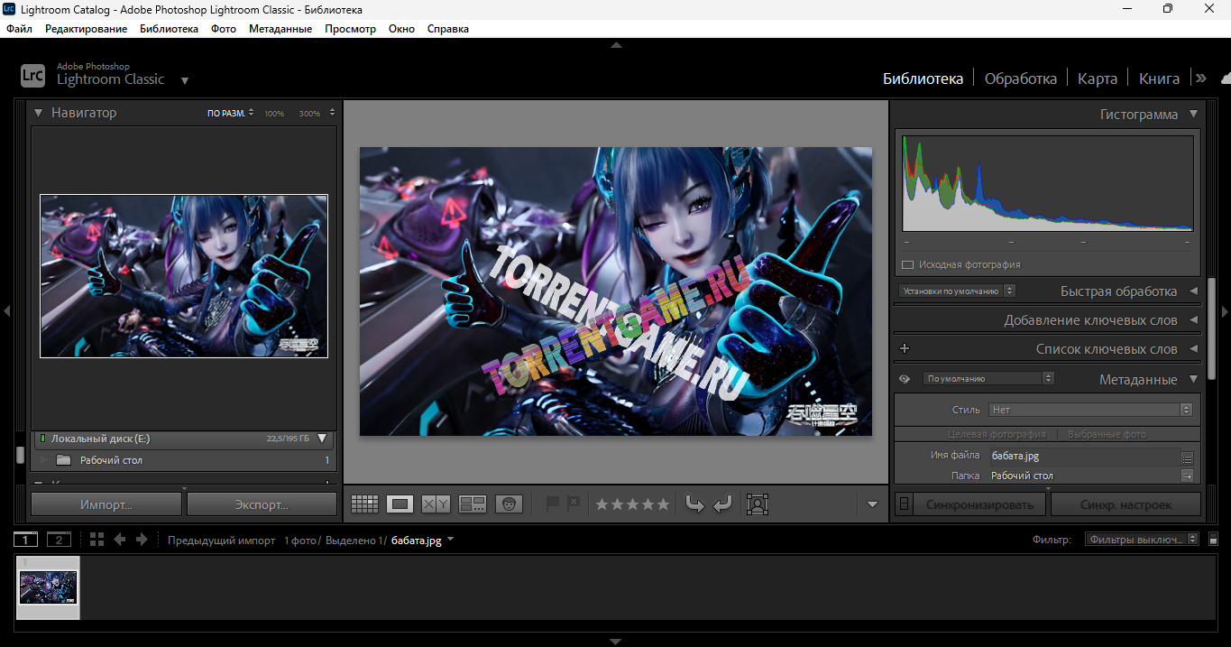
Task: Expand Рабочий стол folder tree arrow
Action: 42,460
